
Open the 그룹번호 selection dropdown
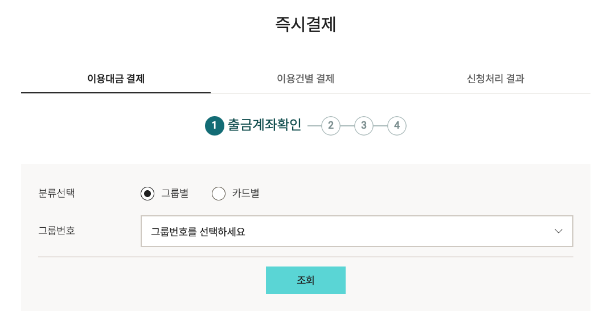tap(356, 231)
